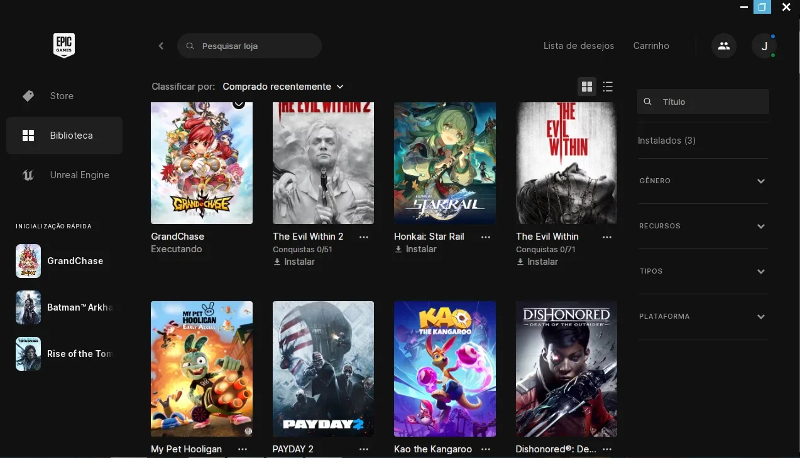Install Honkai: Star Rail

tap(415, 249)
